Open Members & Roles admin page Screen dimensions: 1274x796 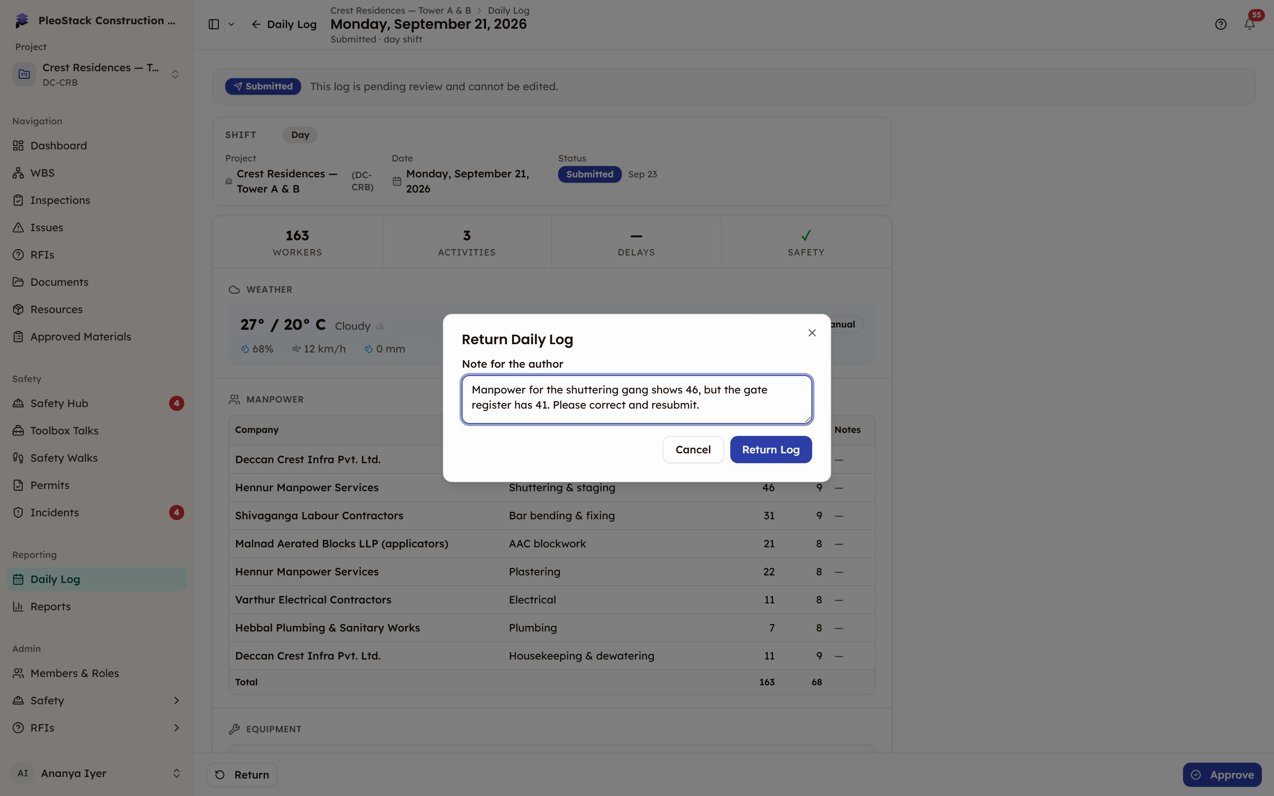pyautogui.click(x=97, y=673)
